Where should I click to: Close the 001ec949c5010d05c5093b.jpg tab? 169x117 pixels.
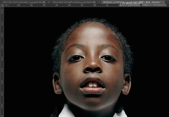(99, 2)
